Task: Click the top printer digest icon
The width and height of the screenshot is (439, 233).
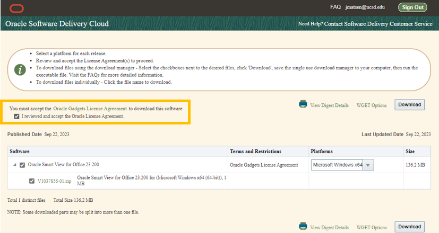Action: [303, 104]
